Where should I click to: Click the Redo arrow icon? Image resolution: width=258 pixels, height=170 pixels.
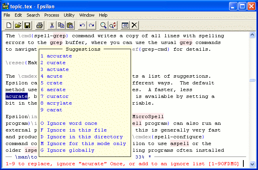tap(91, 25)
